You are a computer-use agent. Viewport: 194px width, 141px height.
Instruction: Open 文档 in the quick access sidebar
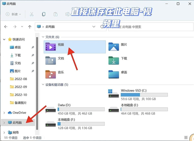click(x=15, y=63)
